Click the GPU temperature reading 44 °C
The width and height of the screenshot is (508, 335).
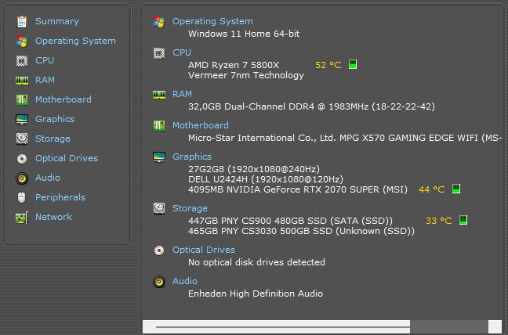point(431,189)
